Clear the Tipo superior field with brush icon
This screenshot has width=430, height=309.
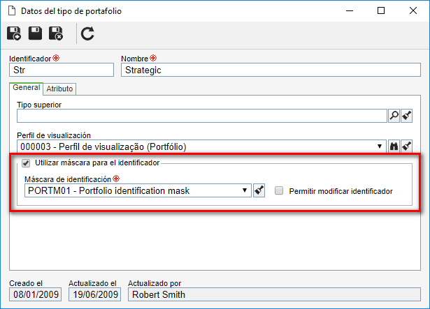coord(407,116)
